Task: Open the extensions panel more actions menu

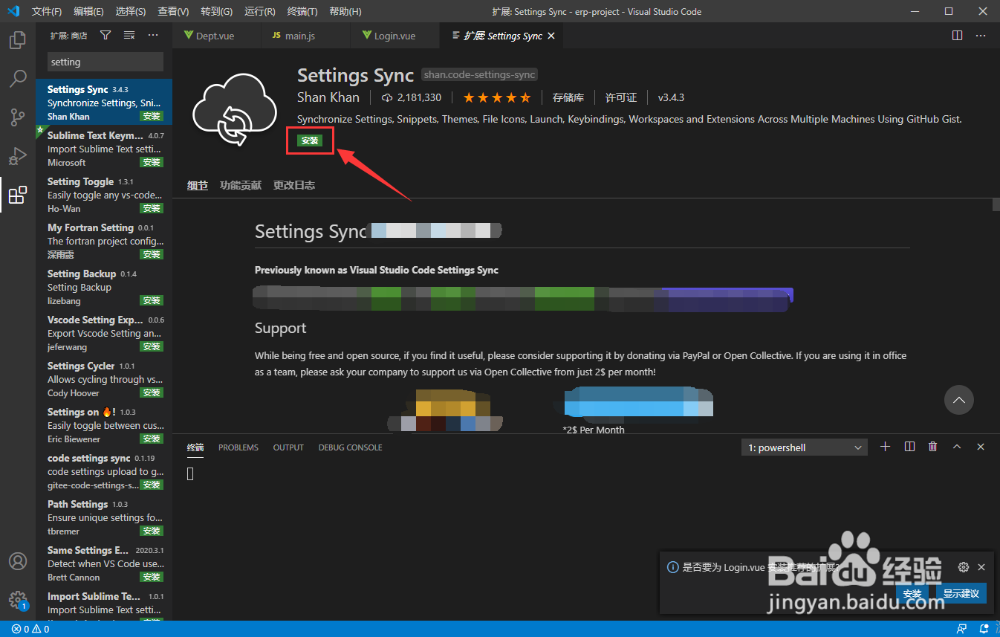Action: point(153,35)
